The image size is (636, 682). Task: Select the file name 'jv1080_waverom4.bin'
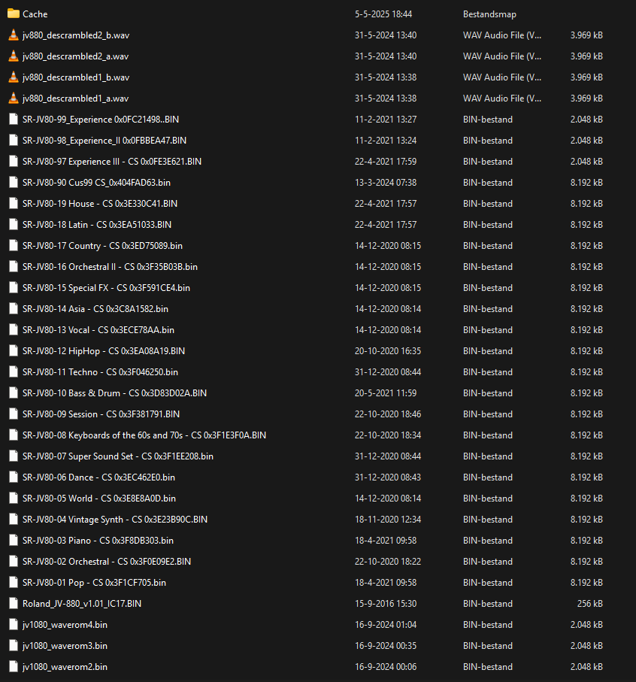tap(65, 625)
